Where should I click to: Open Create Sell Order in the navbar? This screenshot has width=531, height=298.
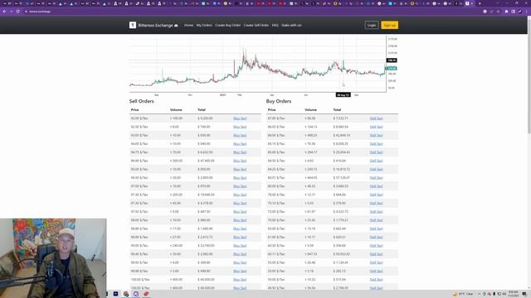pos(256,25)
